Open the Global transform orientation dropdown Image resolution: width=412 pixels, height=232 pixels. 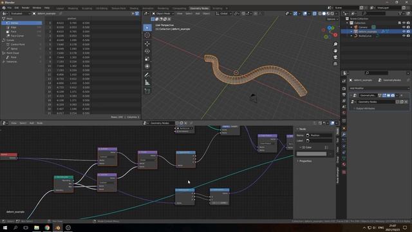pyautogui.click(x=223, y=14)
